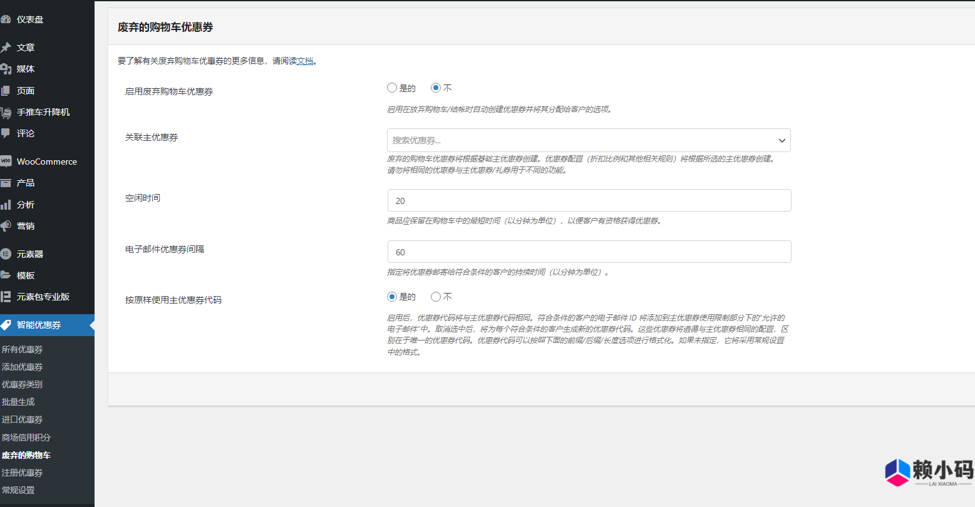
Task: Click the 智能优惠券 tag icon
Action: (x=6, y=325)
